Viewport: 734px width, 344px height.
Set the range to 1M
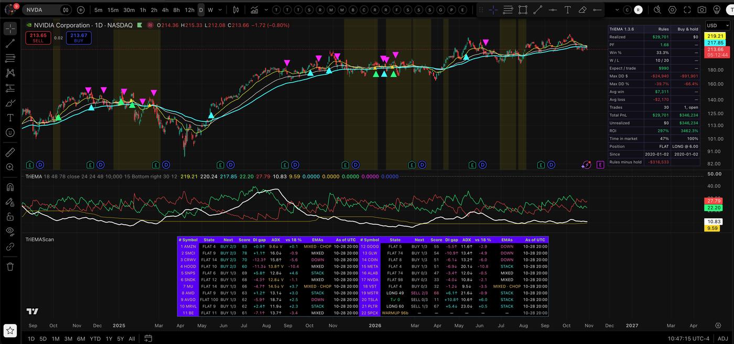tap(56, 339)
